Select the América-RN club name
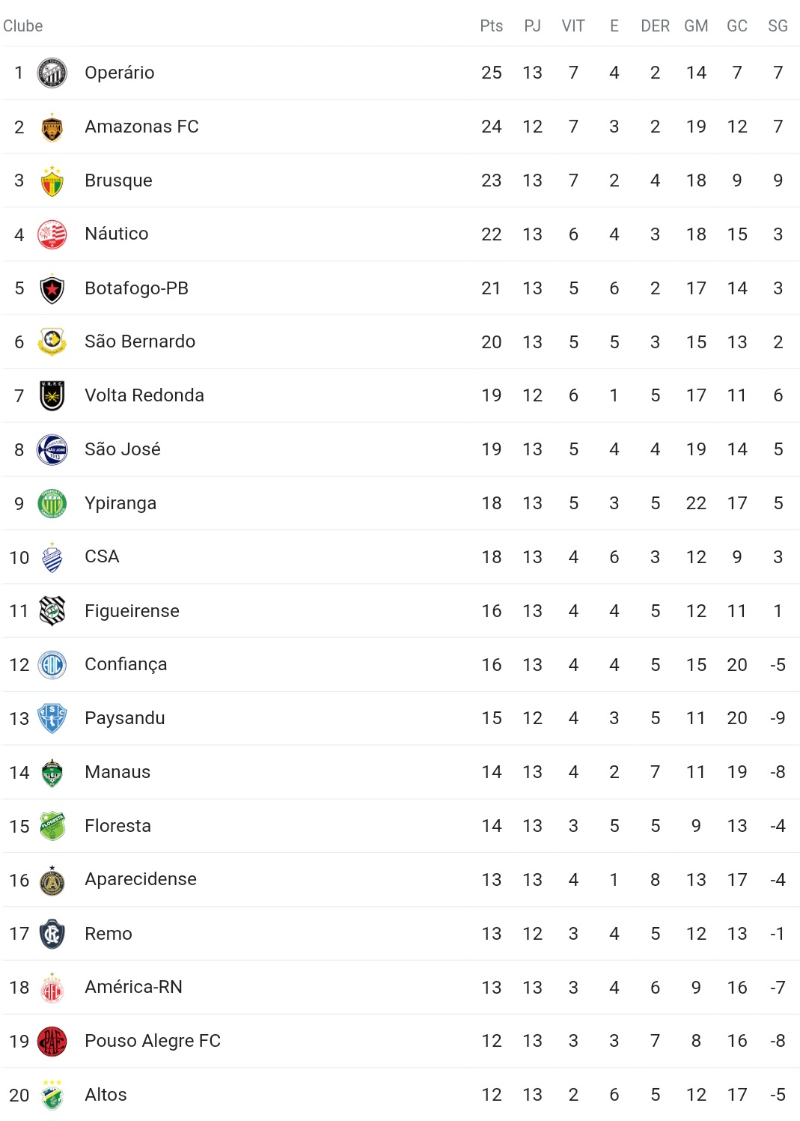 [x=133, y=987]
